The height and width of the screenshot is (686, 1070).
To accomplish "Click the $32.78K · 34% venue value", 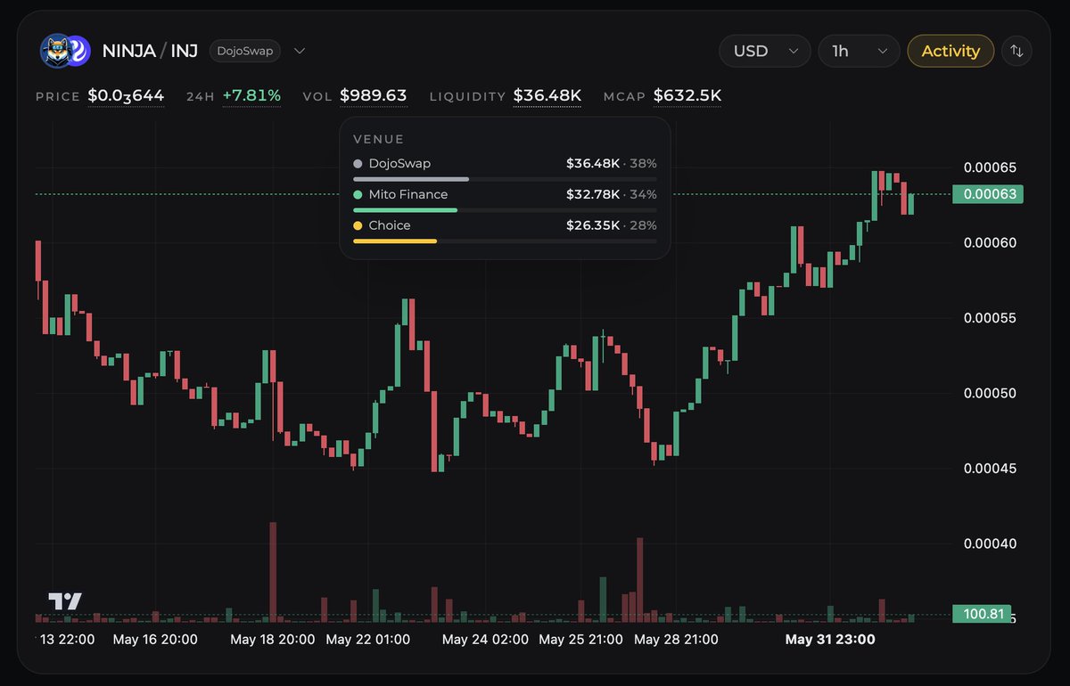I will click(612, 194).
